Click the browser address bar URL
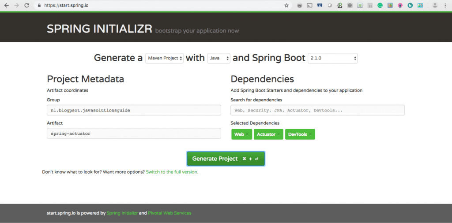The height and width of the screenshot is (223, 452). coord(66,5)
